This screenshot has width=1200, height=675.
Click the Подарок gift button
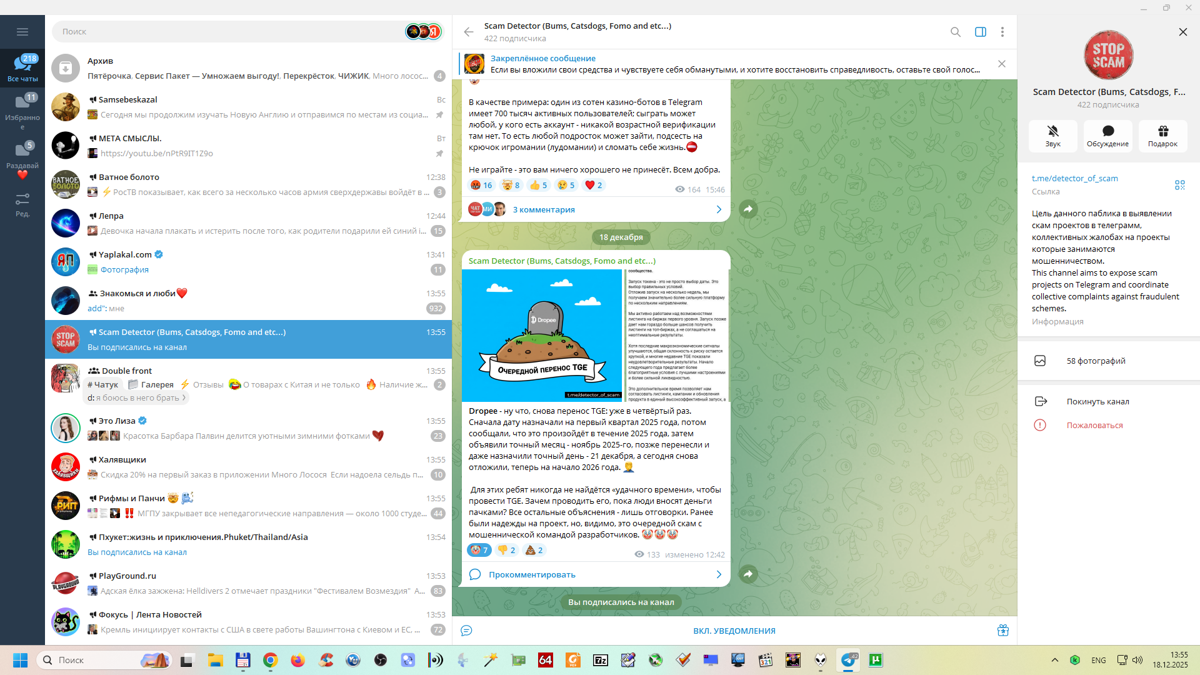click(1162, 136)
